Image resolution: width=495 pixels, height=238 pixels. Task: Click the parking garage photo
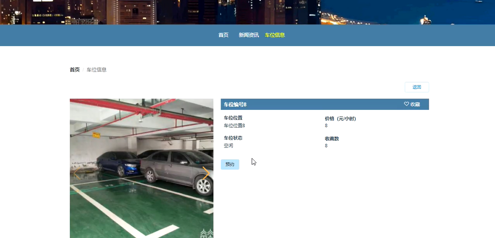[141, 168]
